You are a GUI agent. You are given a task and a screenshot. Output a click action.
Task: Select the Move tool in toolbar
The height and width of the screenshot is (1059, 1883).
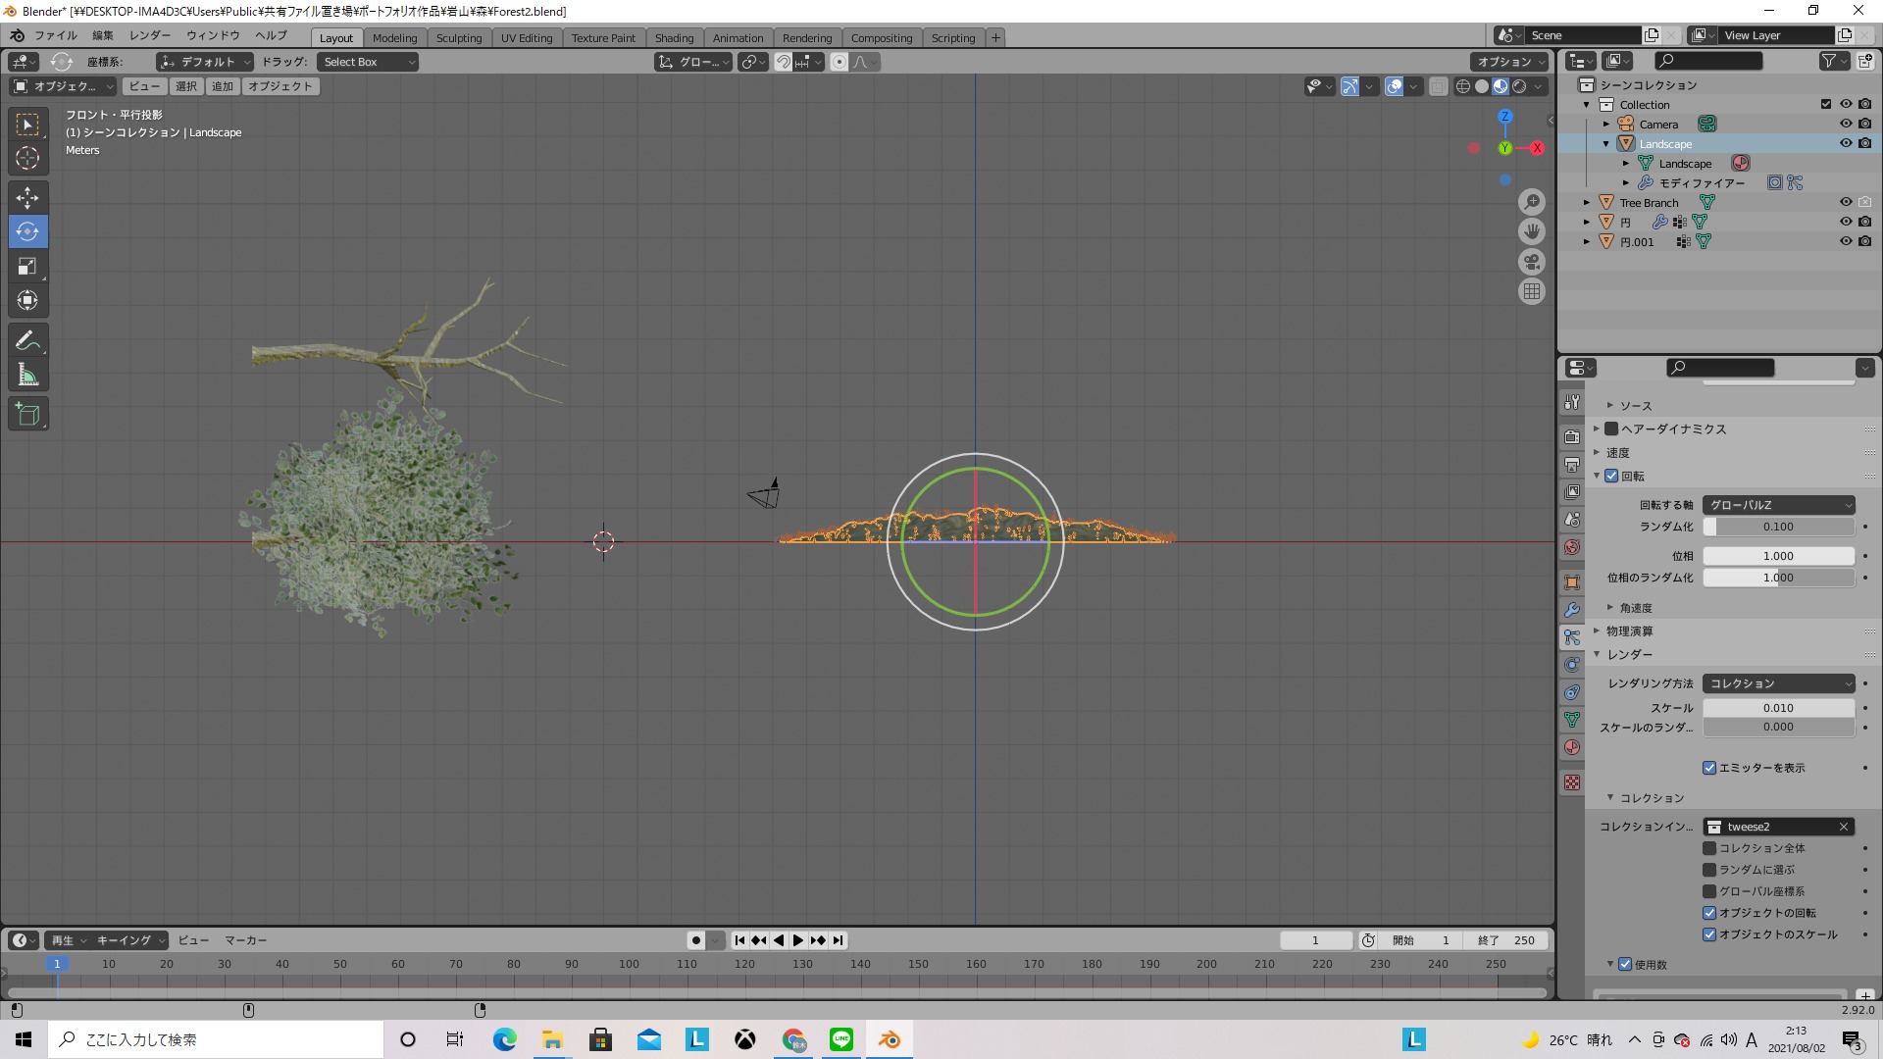[27, 198]
